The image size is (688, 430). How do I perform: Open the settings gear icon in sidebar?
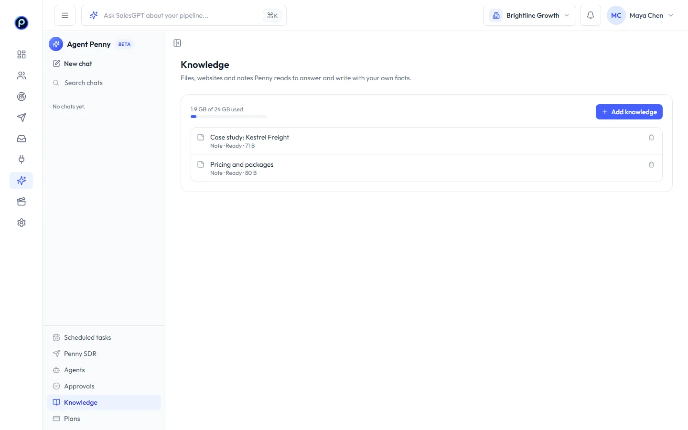pyautogui.click(x=21, y=223)
